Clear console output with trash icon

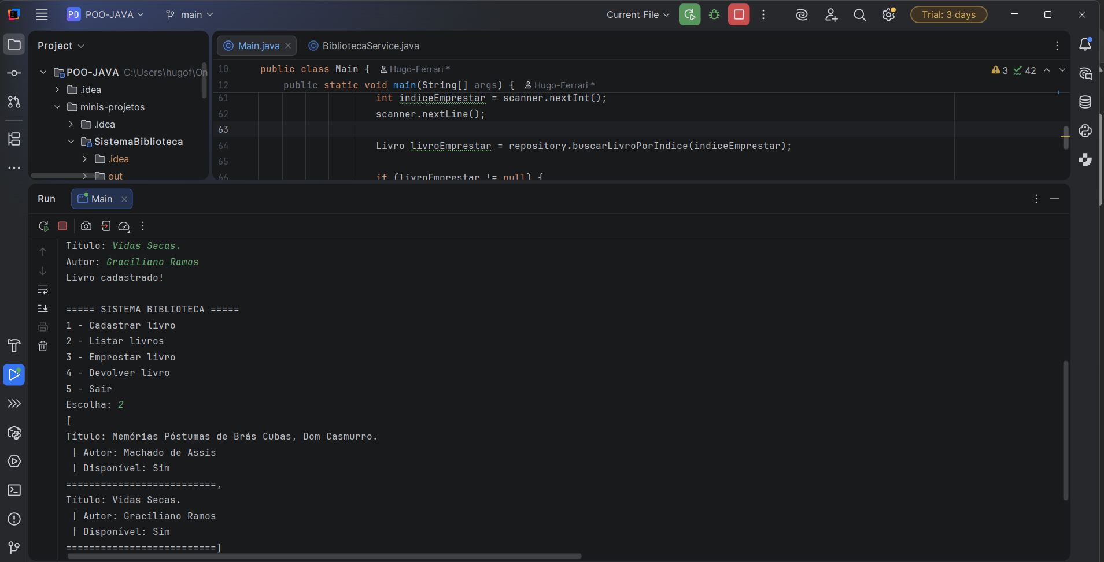coord(43,346)
